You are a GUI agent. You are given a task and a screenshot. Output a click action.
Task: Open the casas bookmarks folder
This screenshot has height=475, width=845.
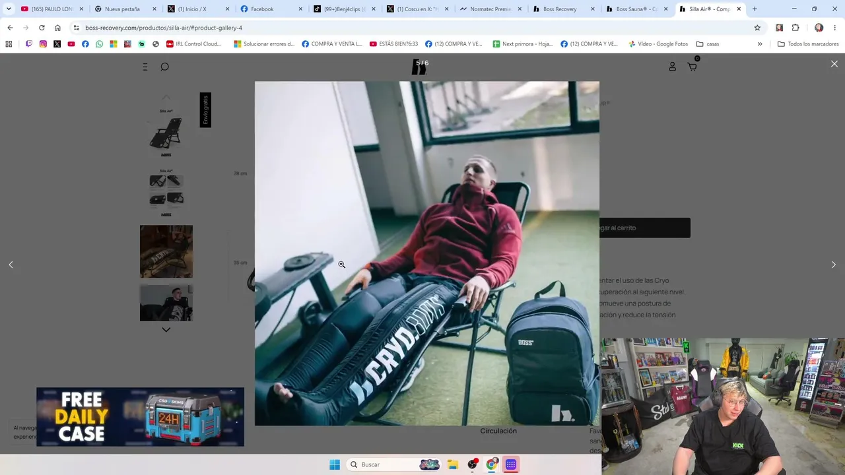708,44
